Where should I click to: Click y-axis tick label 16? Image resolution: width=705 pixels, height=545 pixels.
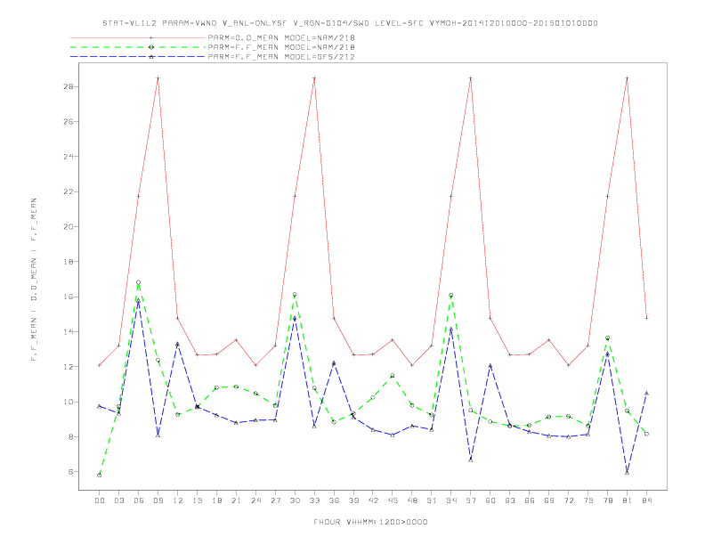coord(69,297)
